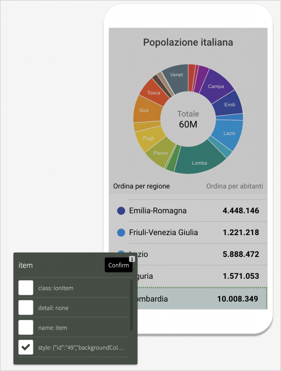Viewport: 281px width, 371px height.
Task: Click the value 10.008.349 in highlighted row
Action: [237, 299]
